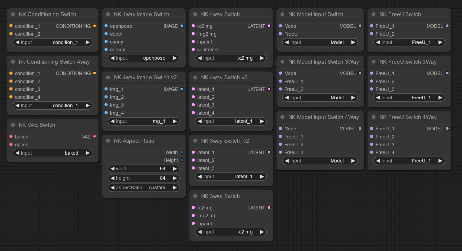This screenshot has width=462, height=251.
Task: Collapse the NK 4way Switch node
Action: click(x=195, y=14)
